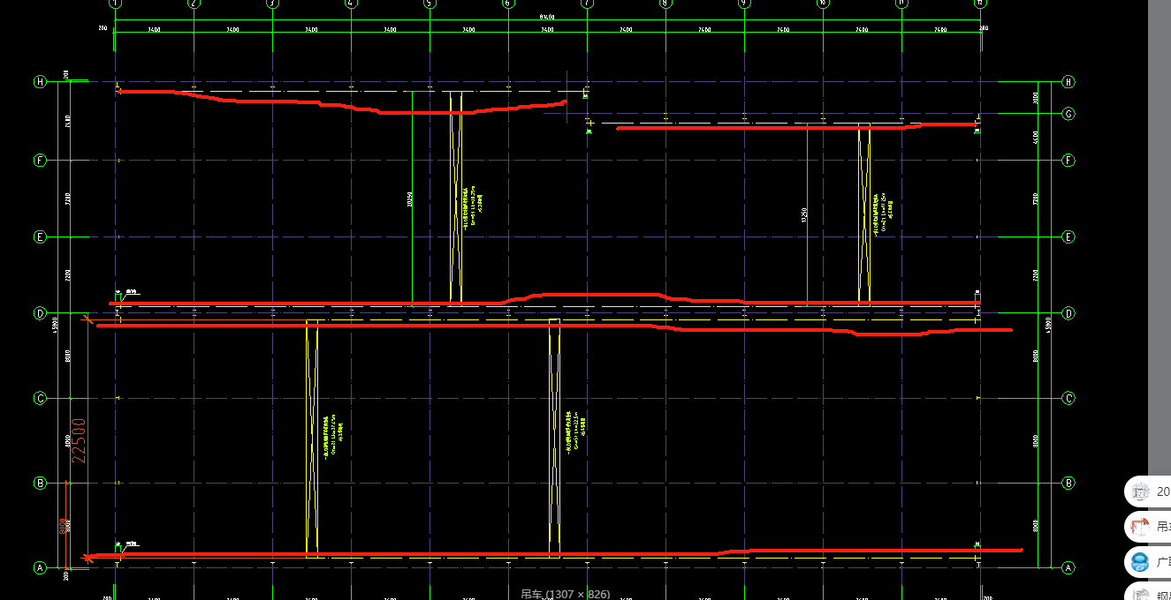Open the floating item labeled 20 with blueprint thumbnail

pyautogui.click(x=1148, y=491)
